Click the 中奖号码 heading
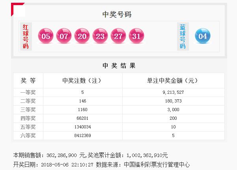The height and width of the screenshot is (170, 237). pyautogui.click(x=117, y=15)
